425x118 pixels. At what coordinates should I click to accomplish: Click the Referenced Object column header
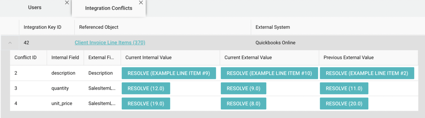coord(99,27)
